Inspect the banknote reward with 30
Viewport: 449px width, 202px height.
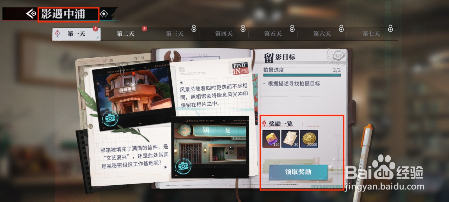[290, 139]
